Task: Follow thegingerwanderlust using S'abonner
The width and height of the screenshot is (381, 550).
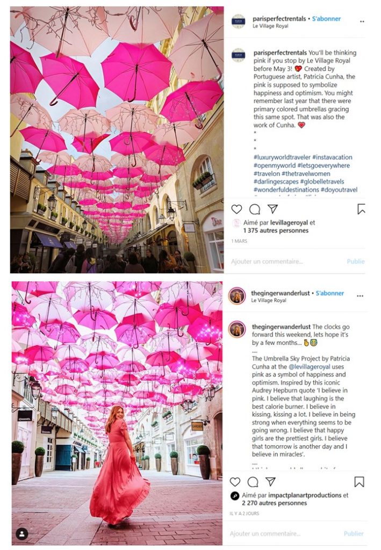Action: (330, 293)
